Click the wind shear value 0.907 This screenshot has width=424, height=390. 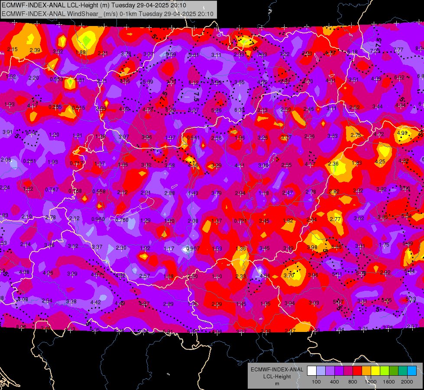[x=193, y=248]
